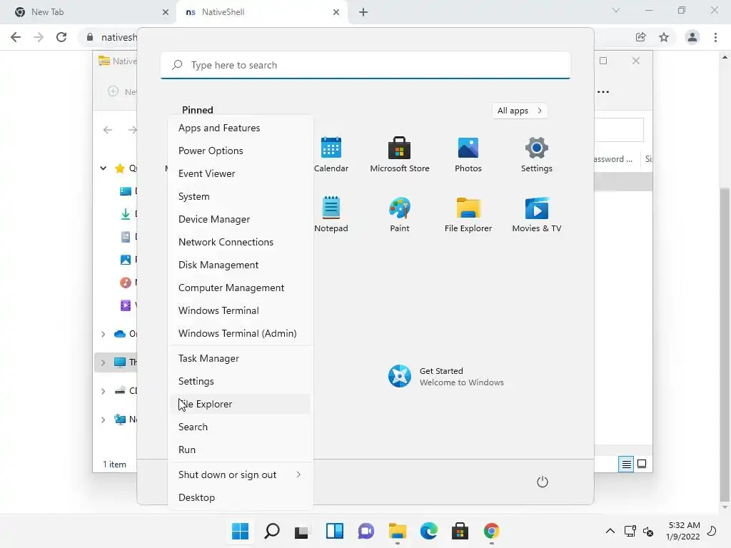The image size is (731, 548).
Task: Open the Get Started recommended item
Action: pyautogui.click(x=445, y=377)
